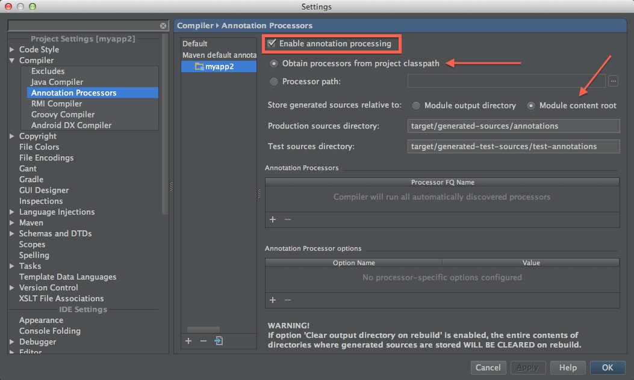Select 'Obtain processors from project classpath'
The image size is (634, 380).
[274, 64]
